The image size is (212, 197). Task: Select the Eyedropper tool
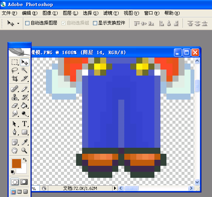(24, 142)
